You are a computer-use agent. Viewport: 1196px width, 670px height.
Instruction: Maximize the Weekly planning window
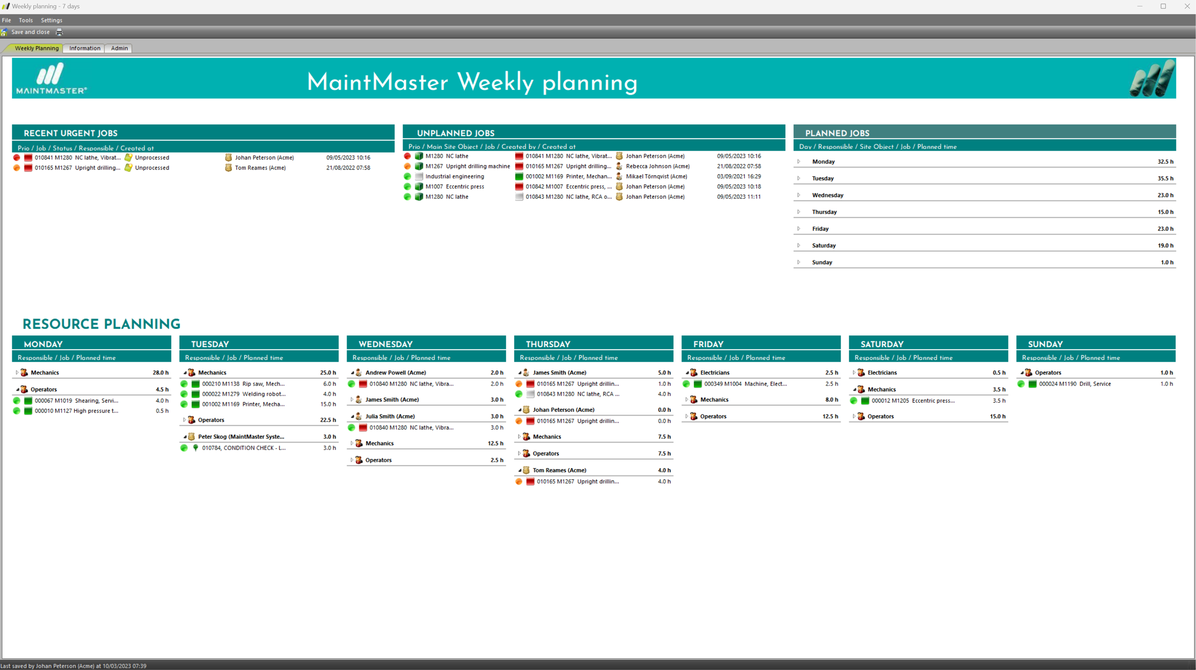click(x=1163, y=7)
